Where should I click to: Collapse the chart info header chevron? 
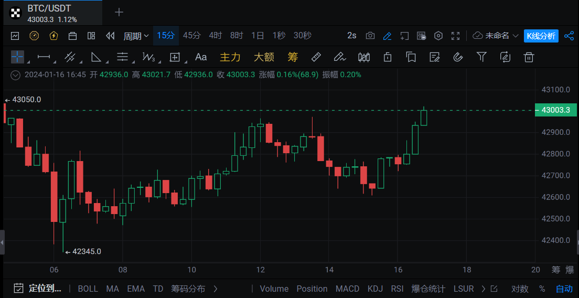(16, 74)
